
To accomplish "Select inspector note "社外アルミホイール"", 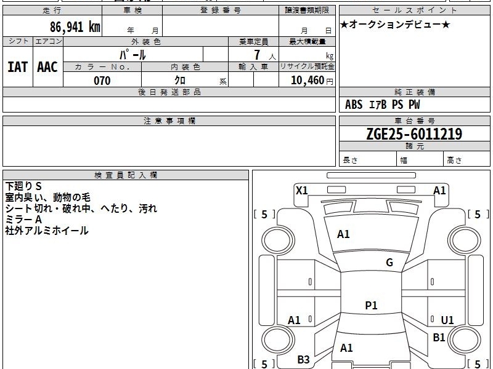I will point(47,231).
